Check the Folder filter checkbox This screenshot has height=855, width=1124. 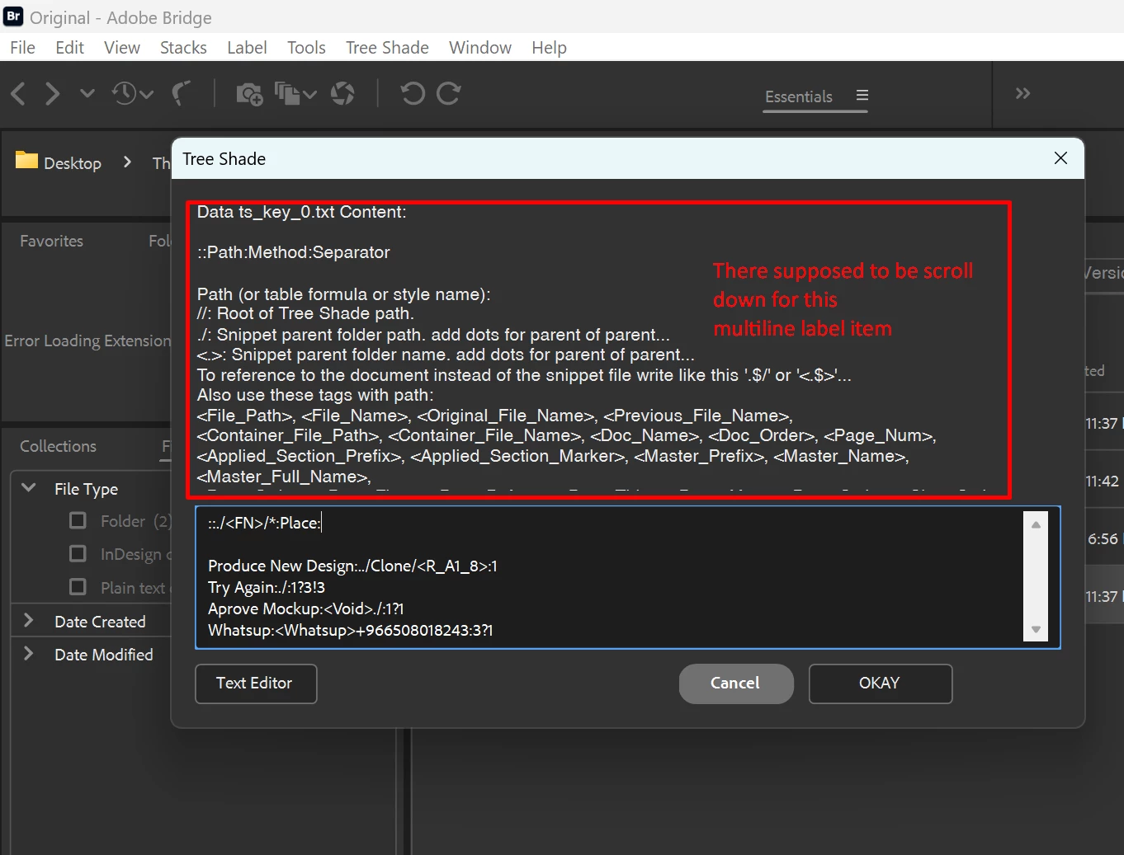(78, 520)
